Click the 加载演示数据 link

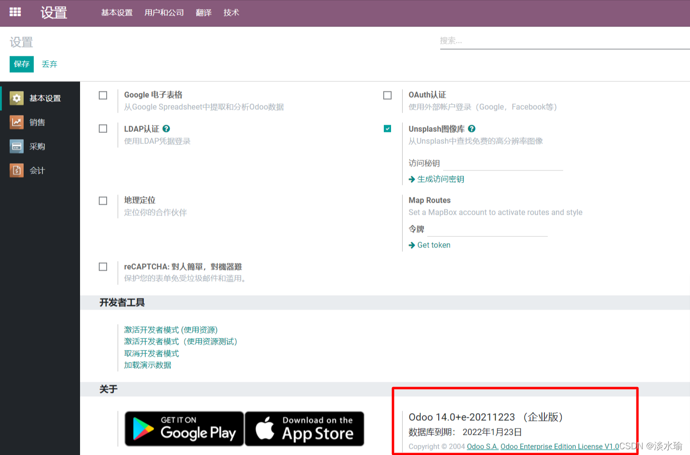pos(148,365)
